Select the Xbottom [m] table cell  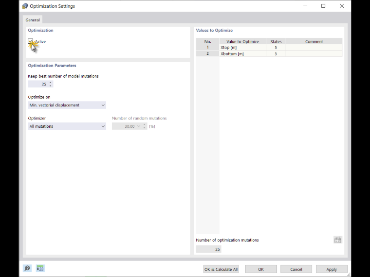[x=242, y=54]
